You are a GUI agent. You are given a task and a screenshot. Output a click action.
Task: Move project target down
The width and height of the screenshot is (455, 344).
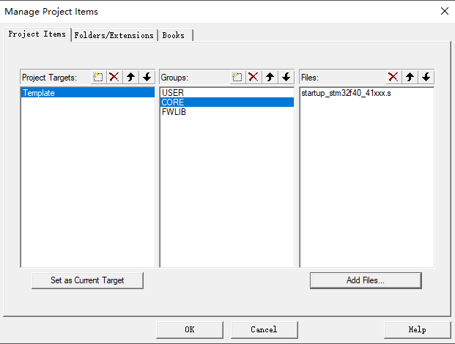tap(147, 77)
